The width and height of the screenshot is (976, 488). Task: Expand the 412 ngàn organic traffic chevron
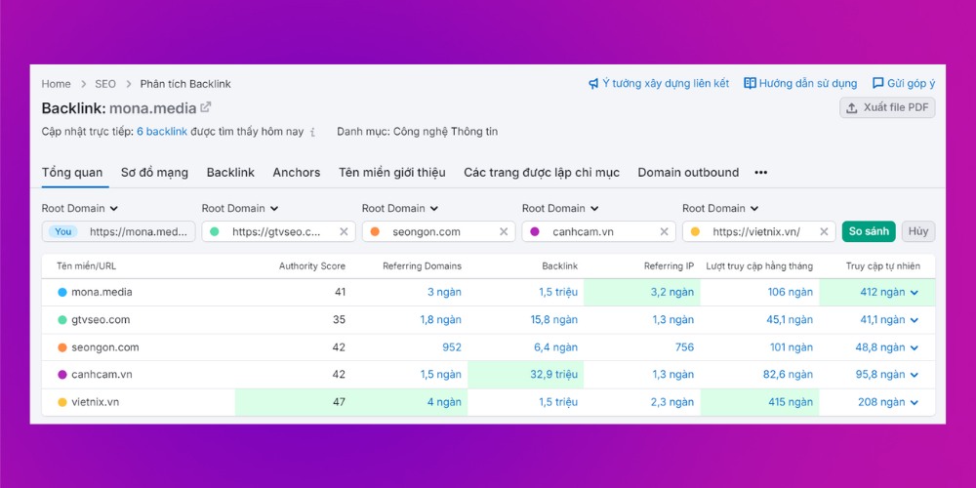coord(915,293)
